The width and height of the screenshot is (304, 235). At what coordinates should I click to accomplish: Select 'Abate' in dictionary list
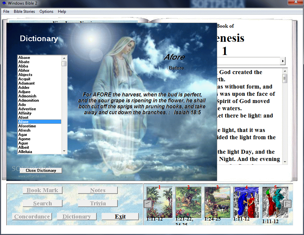click(39, 62)
